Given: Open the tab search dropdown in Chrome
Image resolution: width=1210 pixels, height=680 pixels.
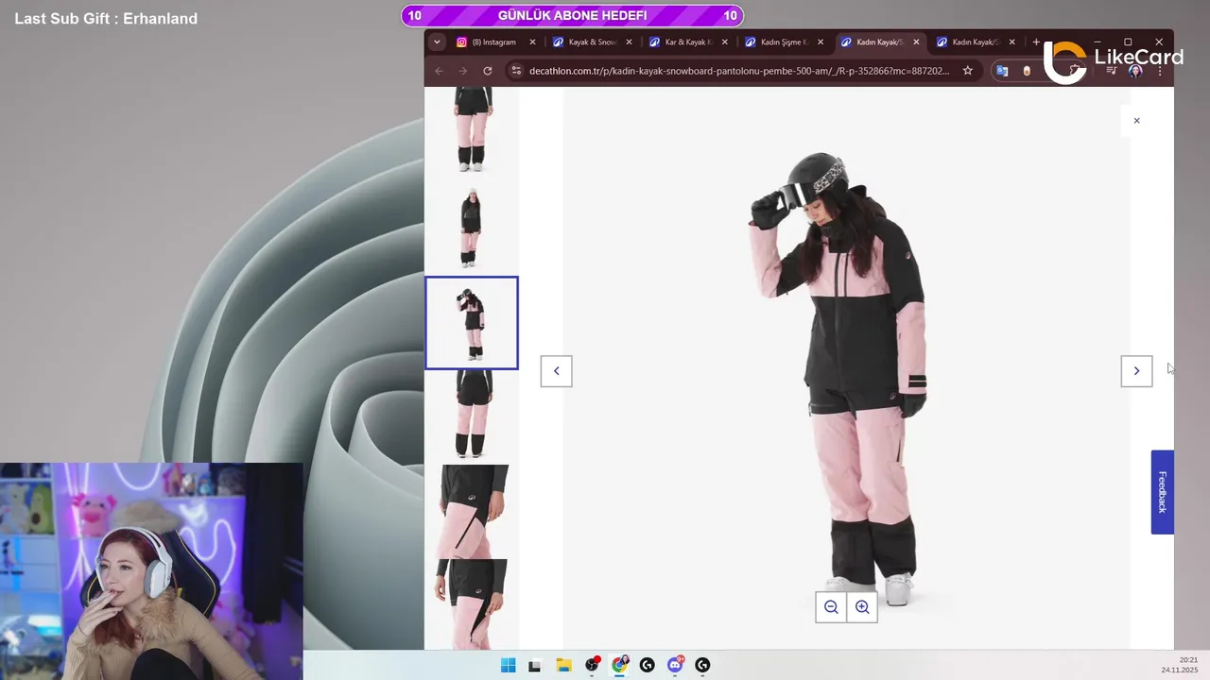Looking at the screenshot, I should point(436,42).
